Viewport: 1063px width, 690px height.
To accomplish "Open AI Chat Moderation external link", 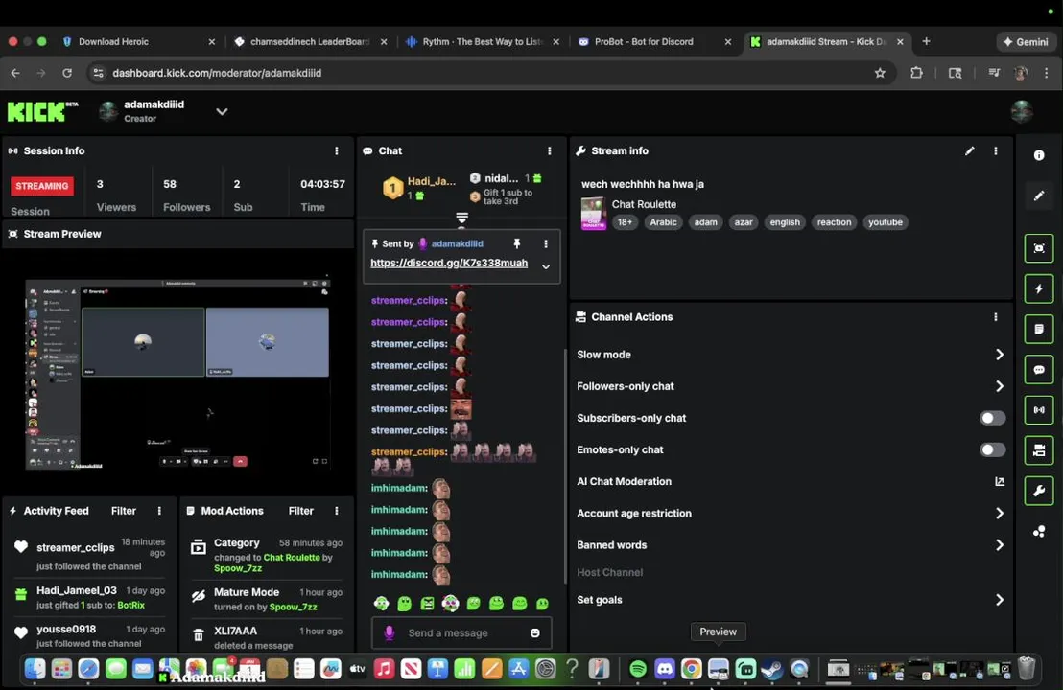I will 1000,481.
